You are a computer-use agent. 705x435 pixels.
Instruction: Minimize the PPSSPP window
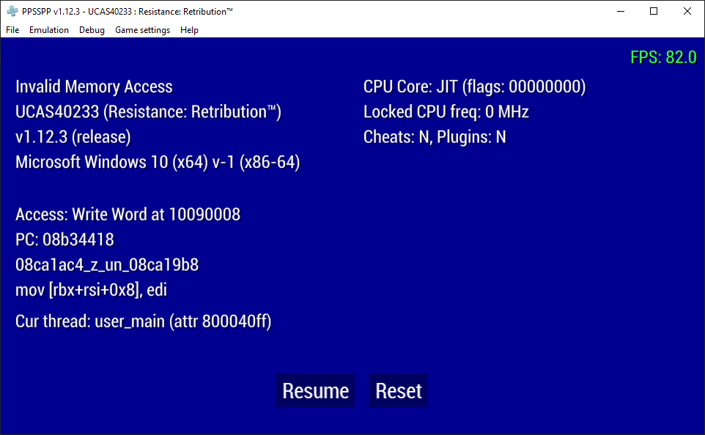tap(621, 11)
